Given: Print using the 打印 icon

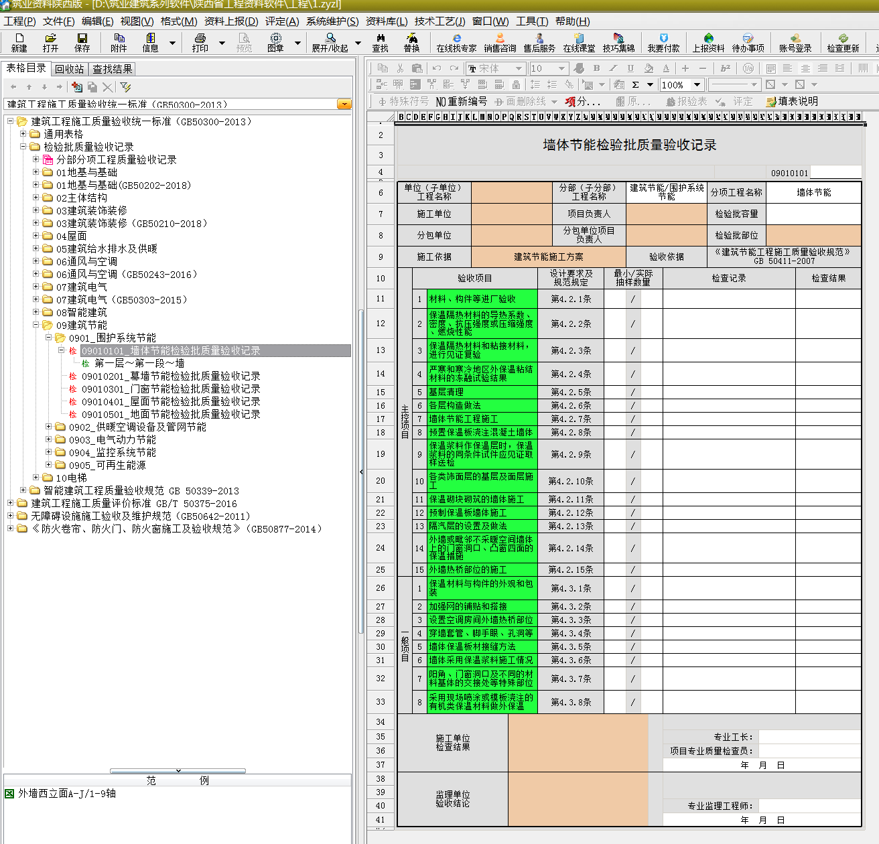Looking at the screenshot, I should click(200, 43).
